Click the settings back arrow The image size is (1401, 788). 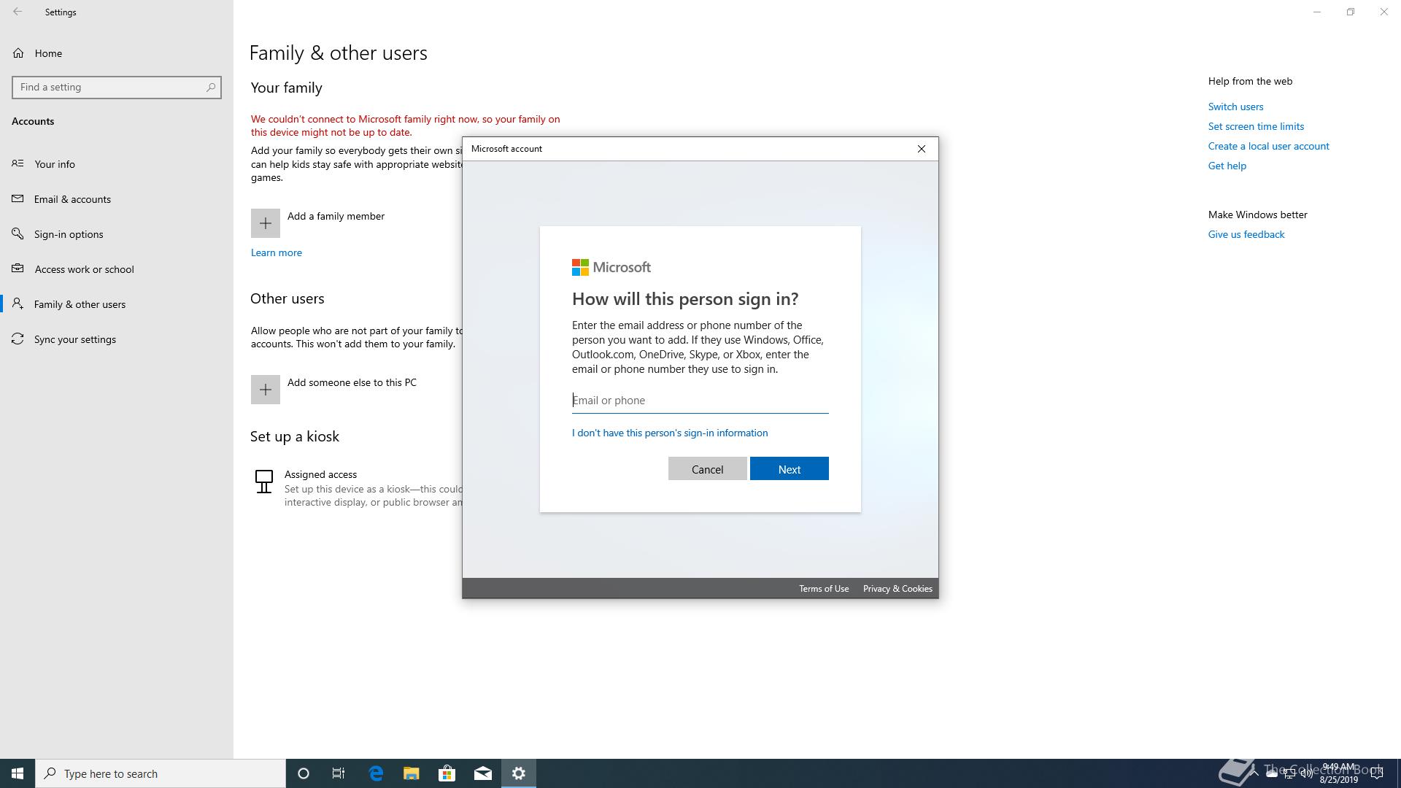(18, 12)
